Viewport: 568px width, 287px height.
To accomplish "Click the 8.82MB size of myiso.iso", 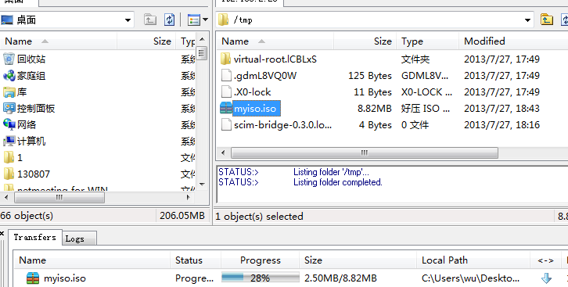I will (374, 109).
